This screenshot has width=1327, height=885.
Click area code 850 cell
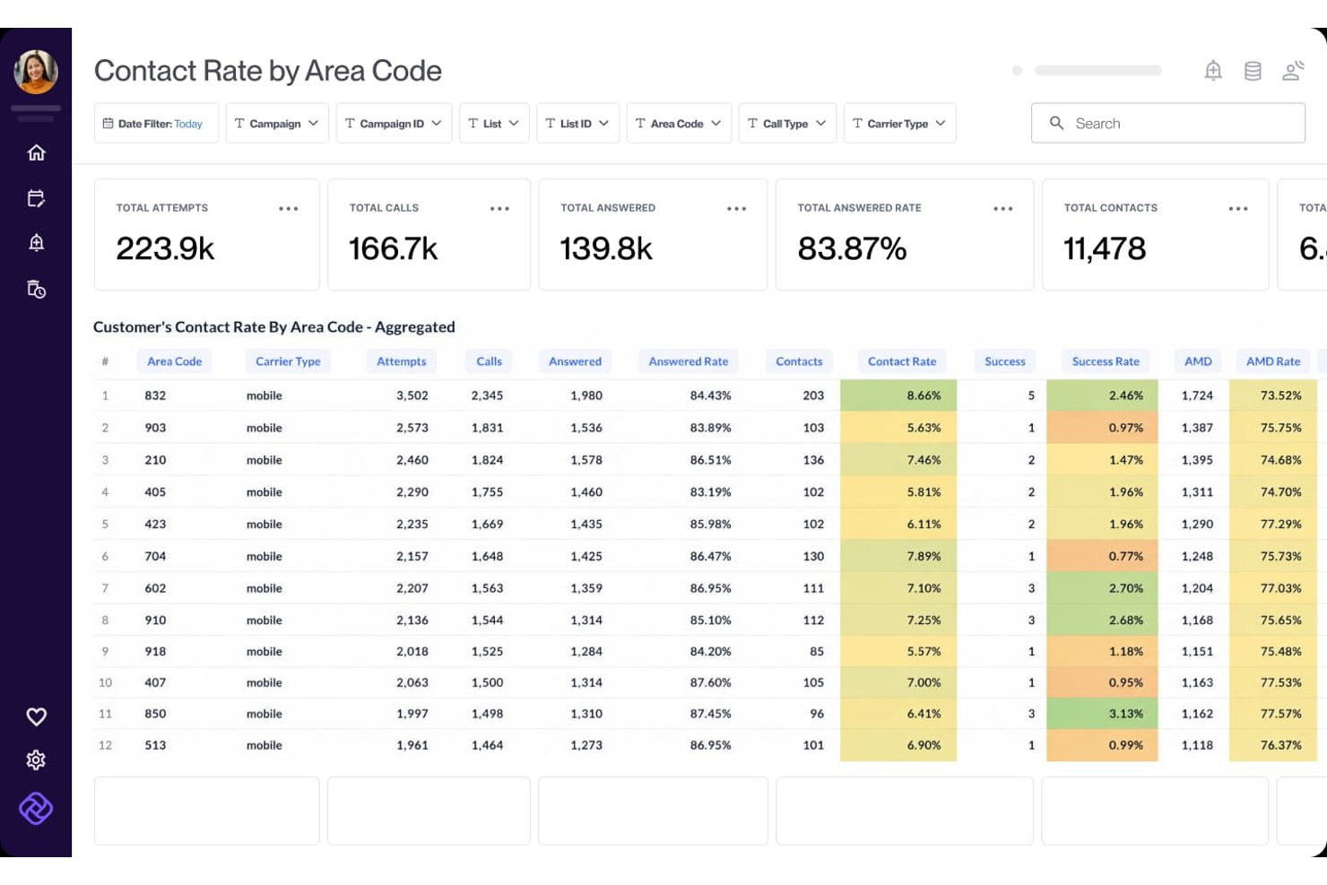[155, 714]
